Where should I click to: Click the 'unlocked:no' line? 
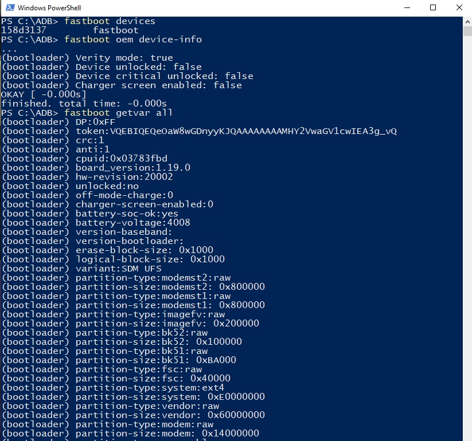(x=70, y=186)
